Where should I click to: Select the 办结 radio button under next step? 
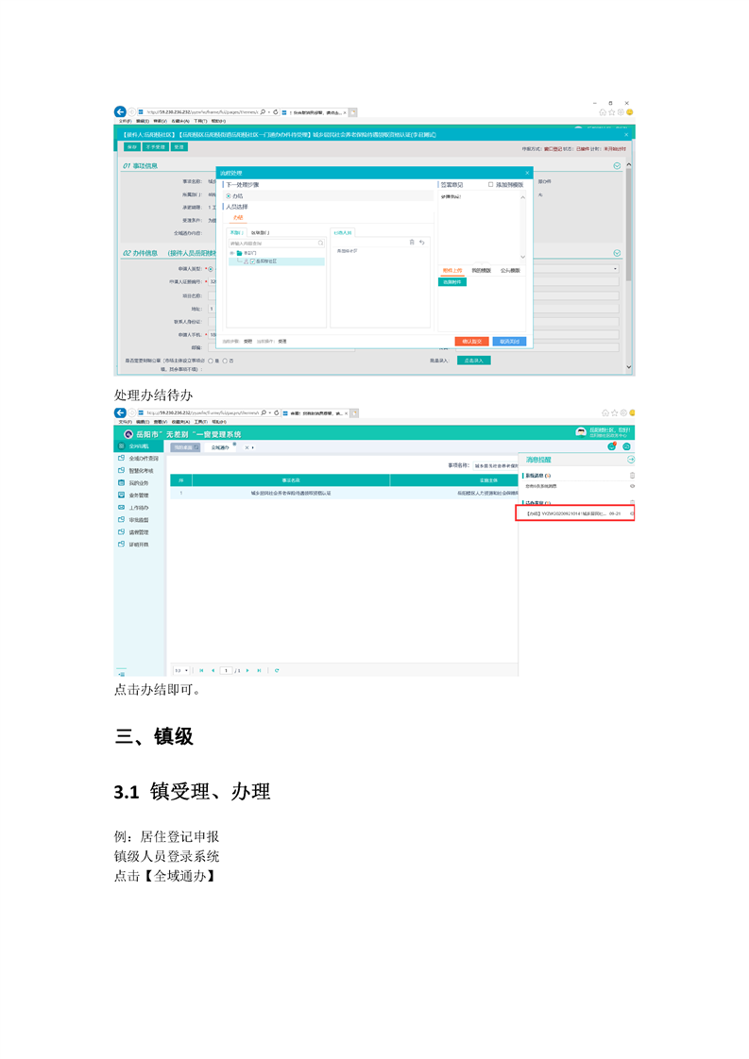tap(229, 195)
